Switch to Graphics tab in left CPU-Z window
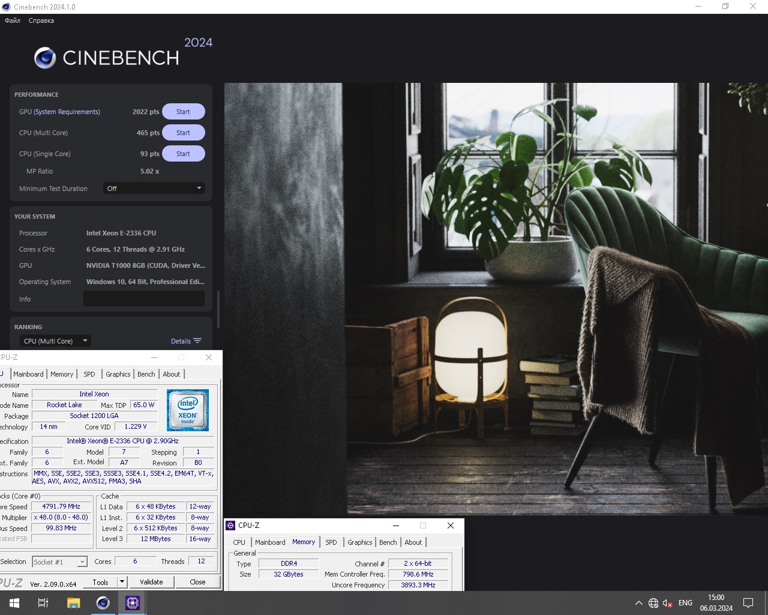The height and width of the screenshot is (615, 768). pos(118,374)
